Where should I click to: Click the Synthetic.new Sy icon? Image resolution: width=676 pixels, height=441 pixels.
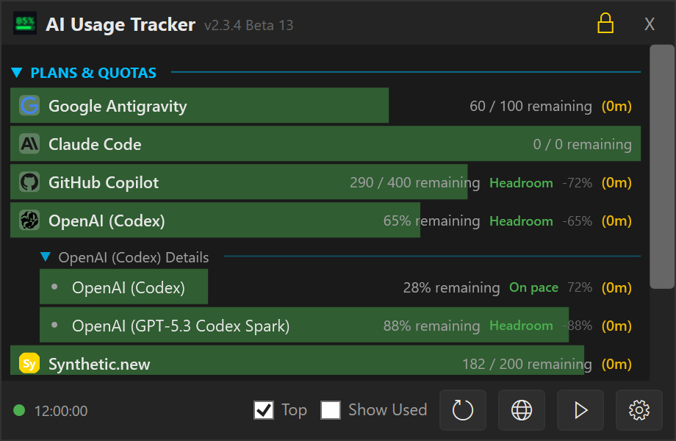pyautogui.click(x=29, y=363)
